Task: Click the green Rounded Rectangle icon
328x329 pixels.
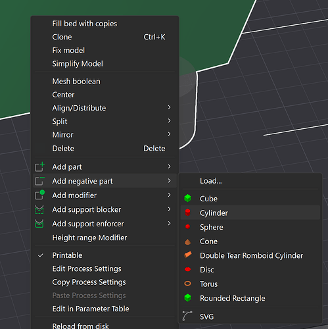Action: [x=187, y=298]
